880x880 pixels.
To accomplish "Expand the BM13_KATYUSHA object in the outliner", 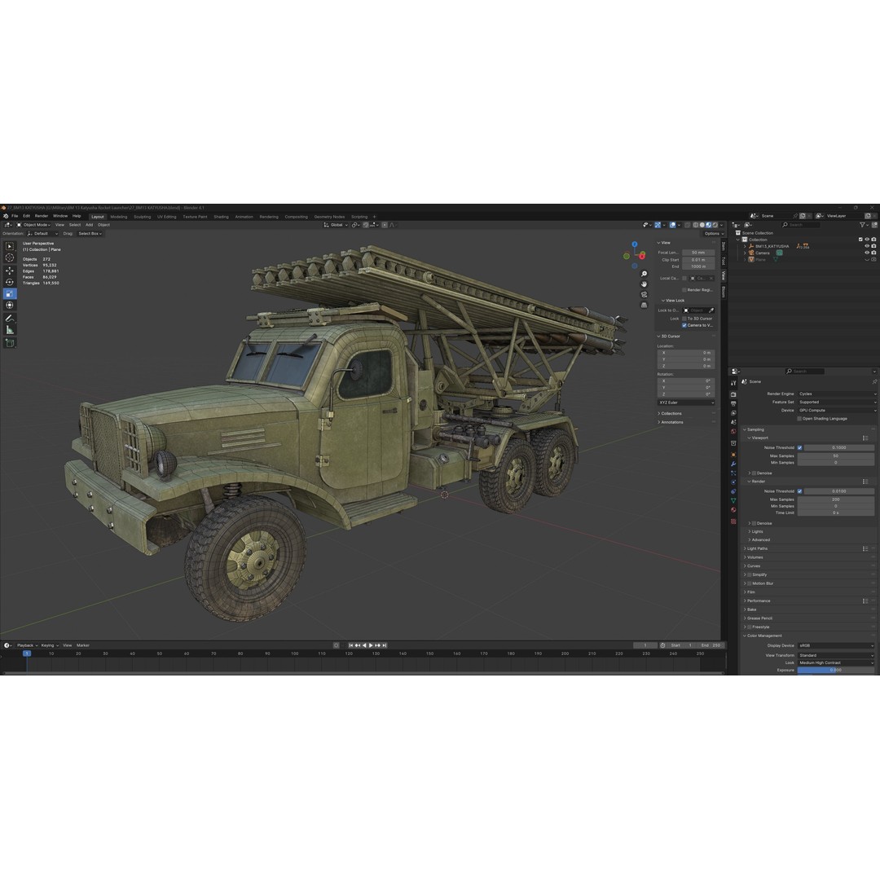I will pos(746,246).
